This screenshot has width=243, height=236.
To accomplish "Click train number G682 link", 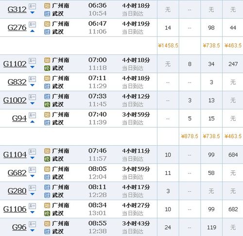I will [17, 173].
